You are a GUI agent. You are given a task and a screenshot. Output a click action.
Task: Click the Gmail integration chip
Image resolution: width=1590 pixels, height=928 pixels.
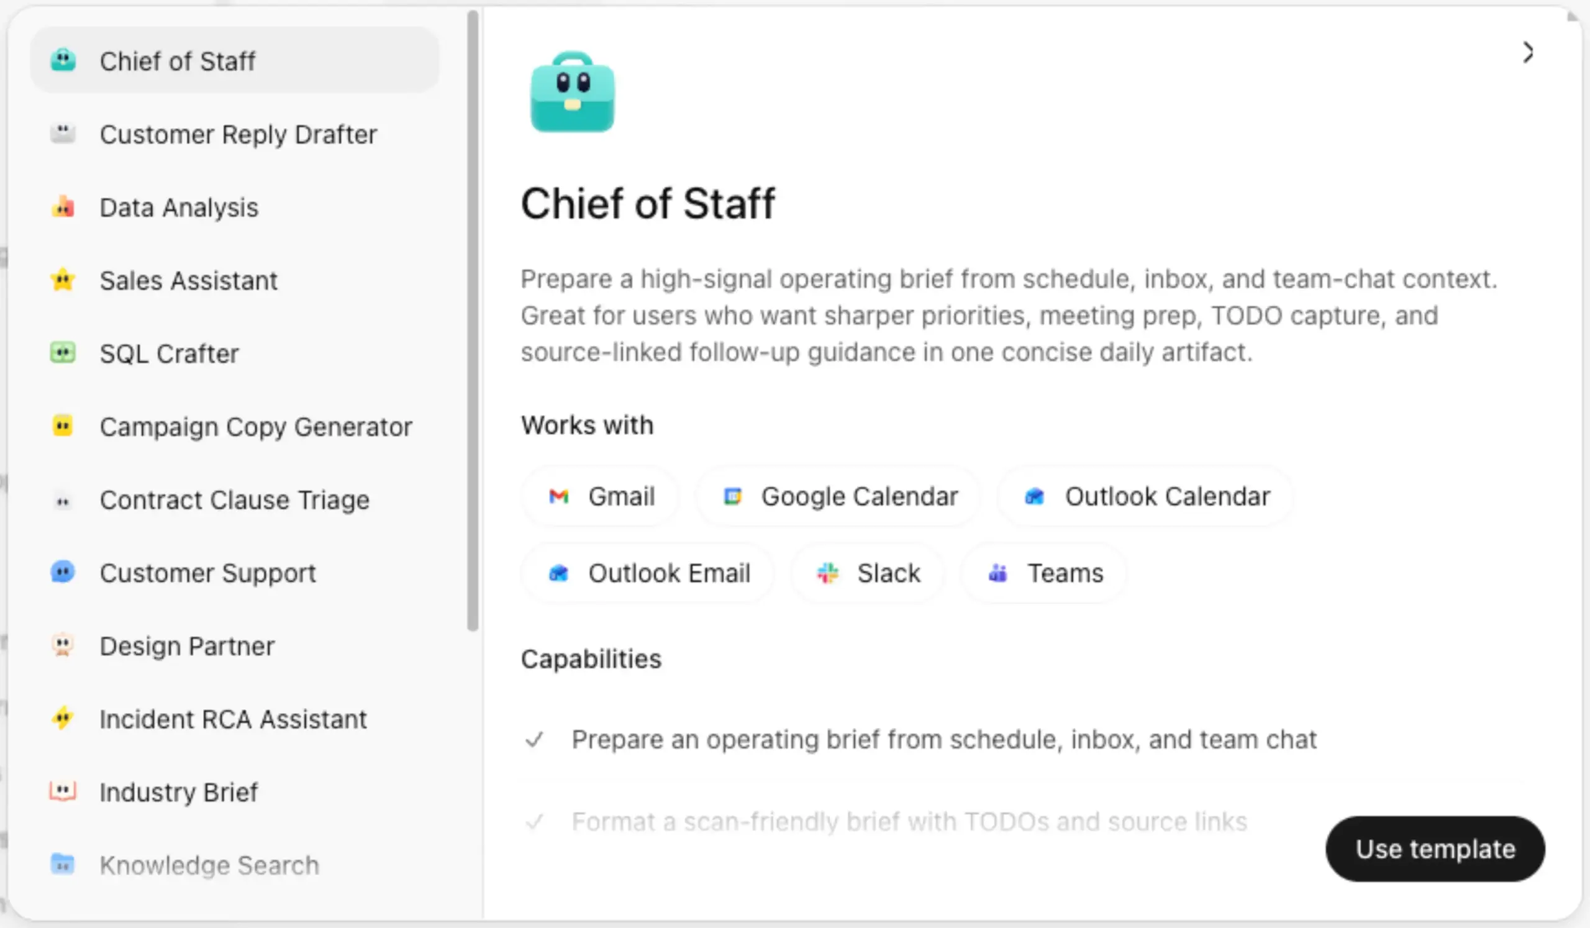click(601, 496)
